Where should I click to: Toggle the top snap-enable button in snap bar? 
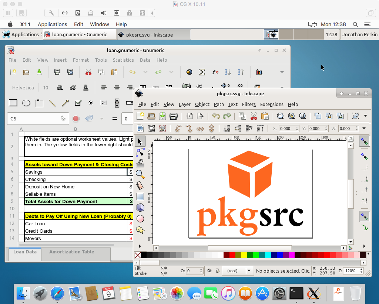[x=365, y=141]
